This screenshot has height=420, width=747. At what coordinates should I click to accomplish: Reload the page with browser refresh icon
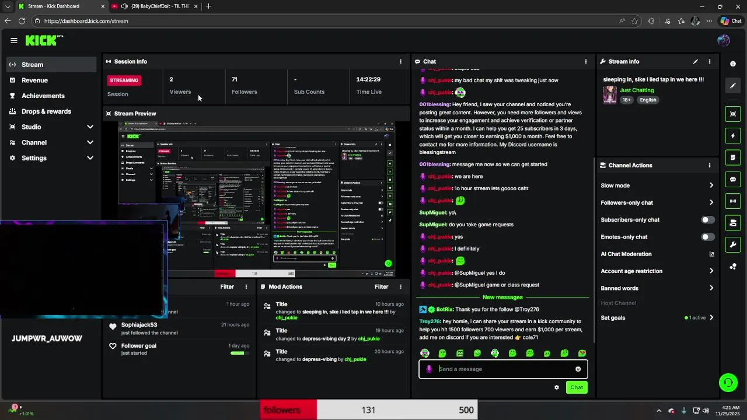(22, 21)
